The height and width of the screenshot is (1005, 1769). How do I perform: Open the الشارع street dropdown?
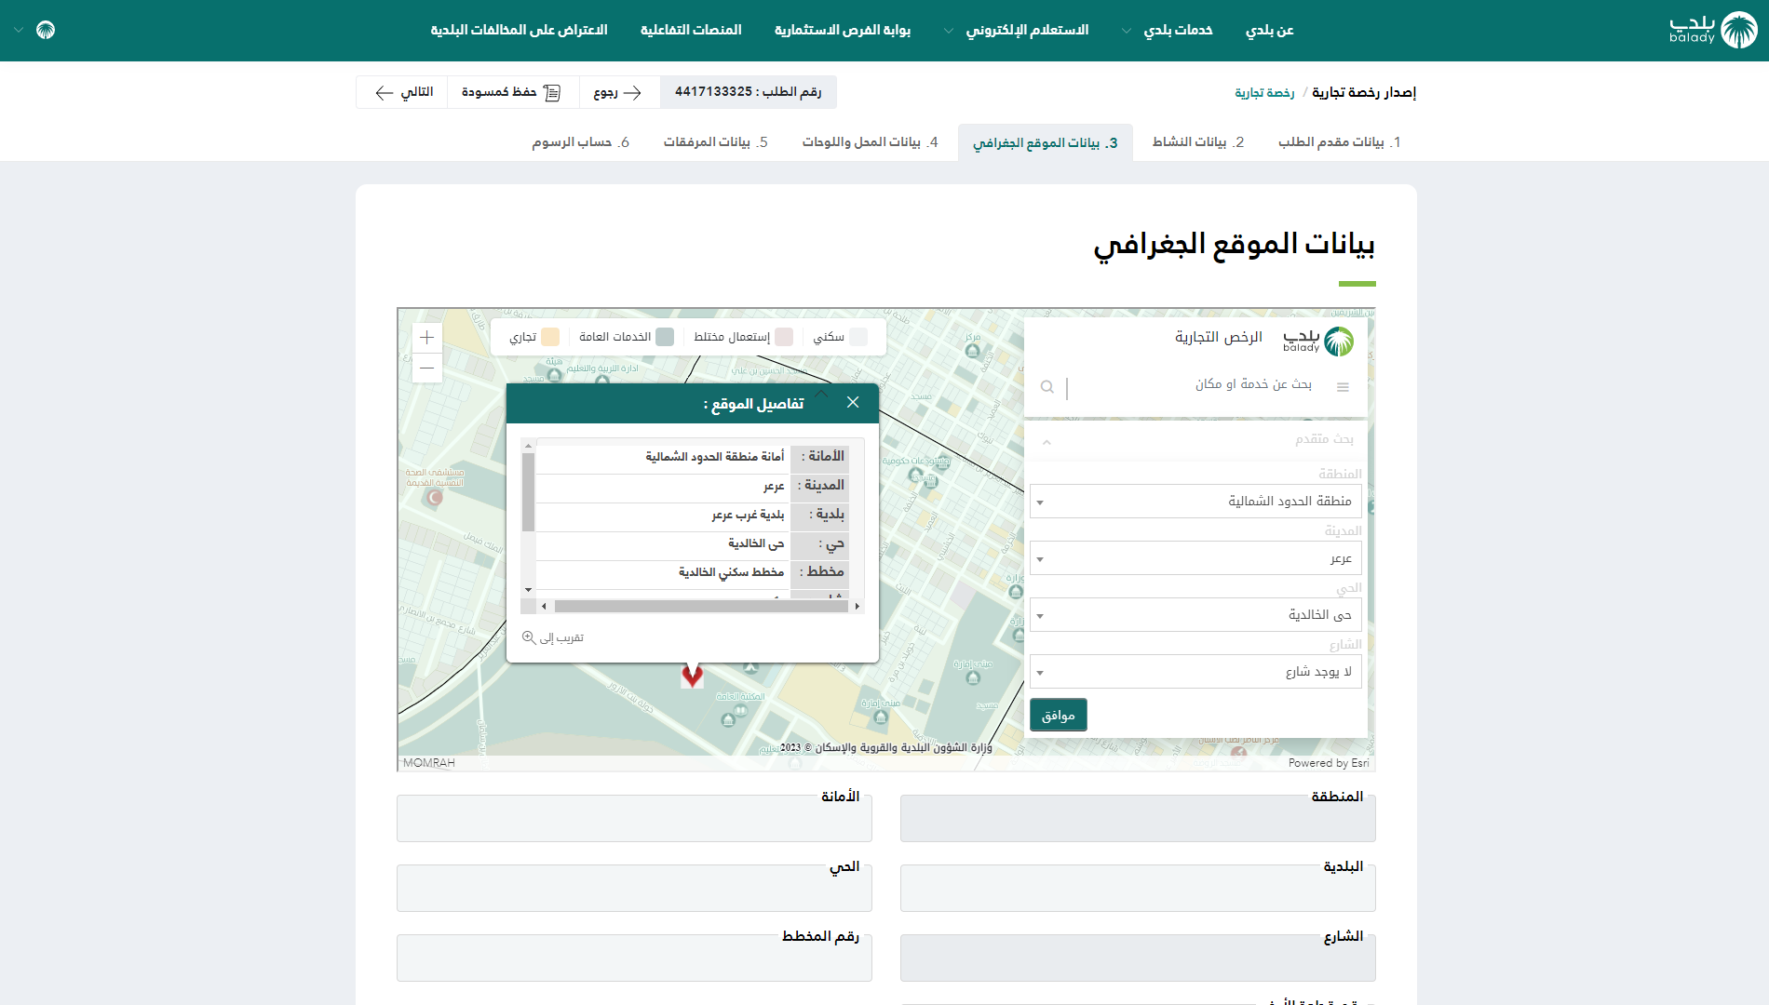click(1195, 672)
